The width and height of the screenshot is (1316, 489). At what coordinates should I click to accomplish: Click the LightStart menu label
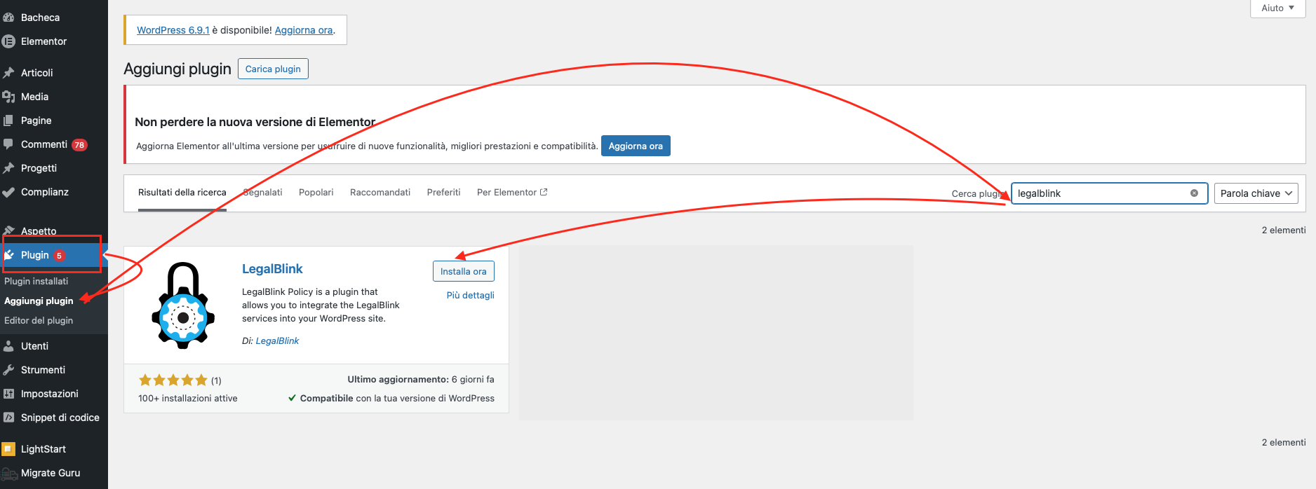tap(43, 449)
